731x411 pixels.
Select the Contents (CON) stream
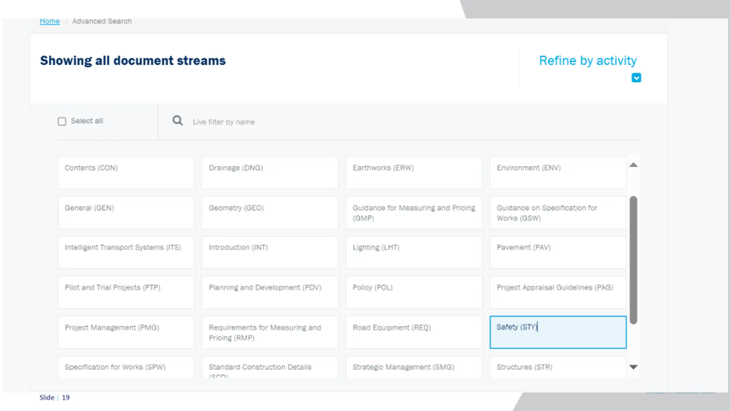[126, 173]
